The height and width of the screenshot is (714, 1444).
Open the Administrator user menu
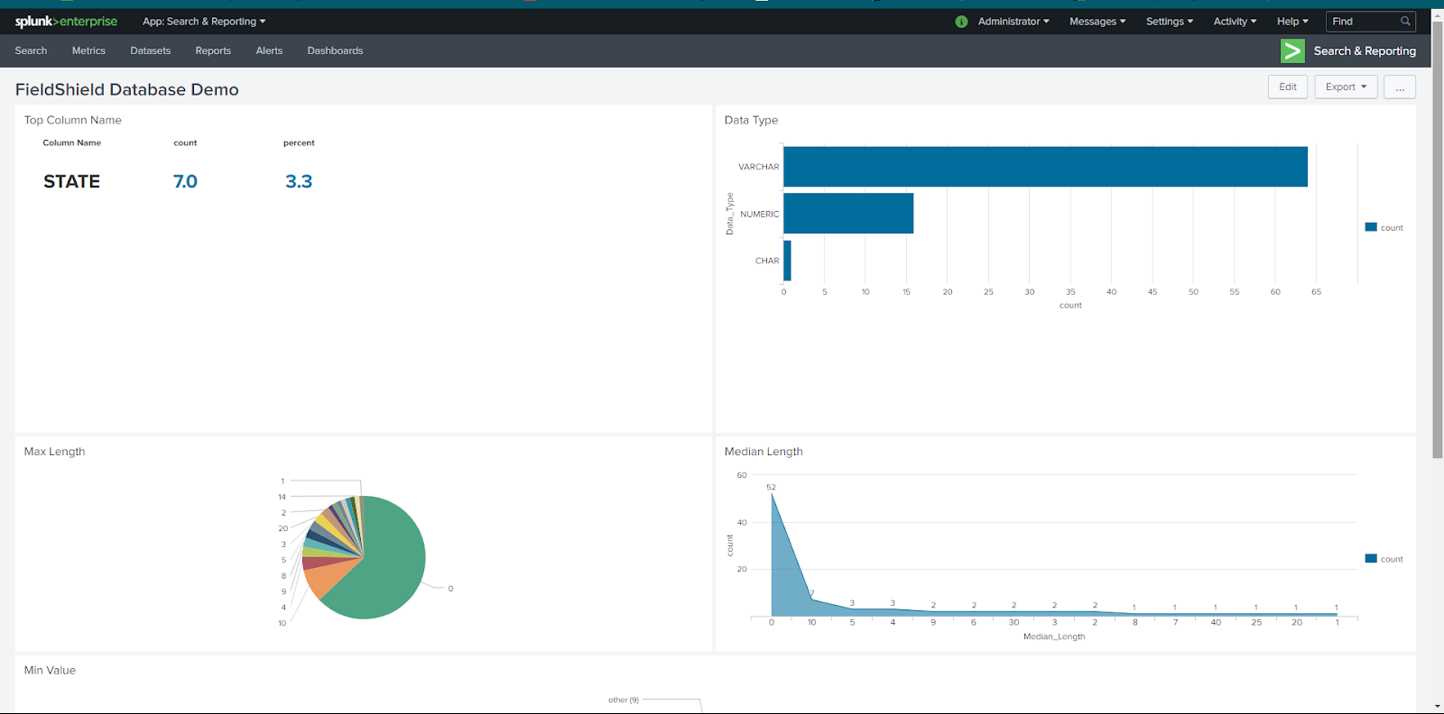pyautogui.click(x=1014, y=22)
